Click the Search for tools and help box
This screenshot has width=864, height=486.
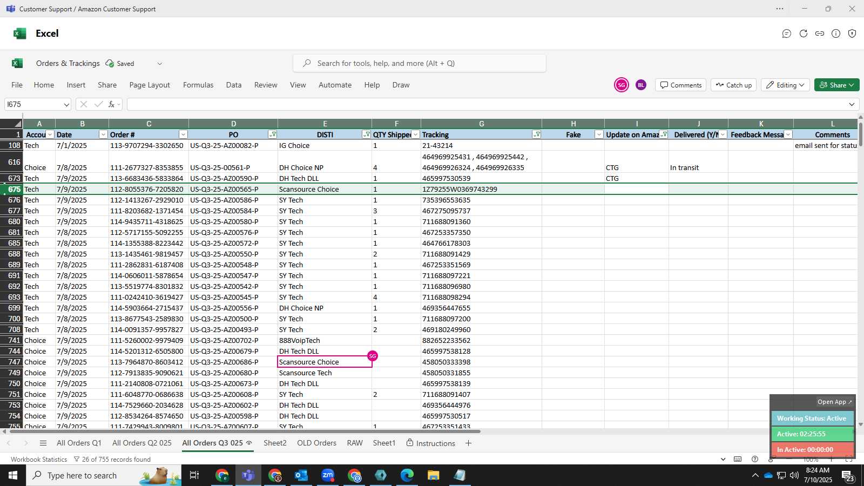click(420, 63)
